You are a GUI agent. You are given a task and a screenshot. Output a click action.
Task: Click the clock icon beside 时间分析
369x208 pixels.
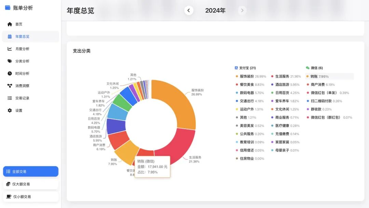point(10,74)
